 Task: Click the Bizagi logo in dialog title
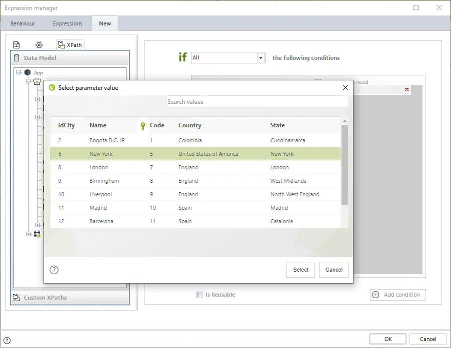coord(52,87)
